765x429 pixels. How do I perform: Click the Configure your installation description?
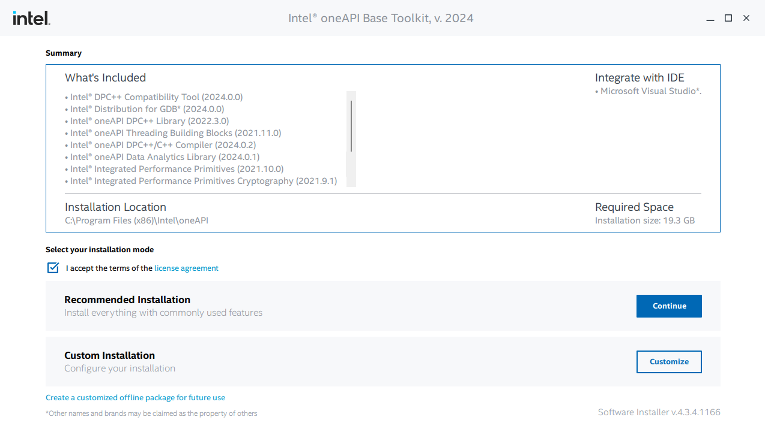click(x=119, y=368)
